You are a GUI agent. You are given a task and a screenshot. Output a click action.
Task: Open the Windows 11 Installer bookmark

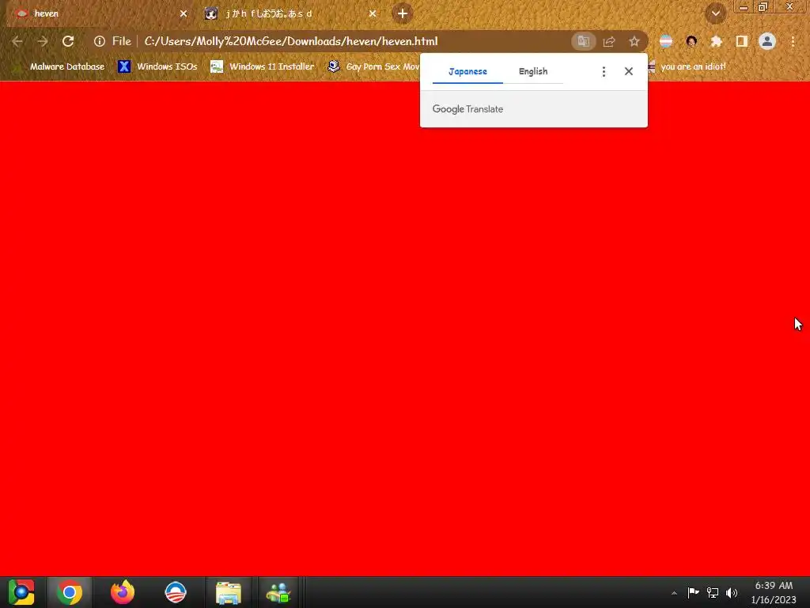pyautogui.click(x=263, y=66)
